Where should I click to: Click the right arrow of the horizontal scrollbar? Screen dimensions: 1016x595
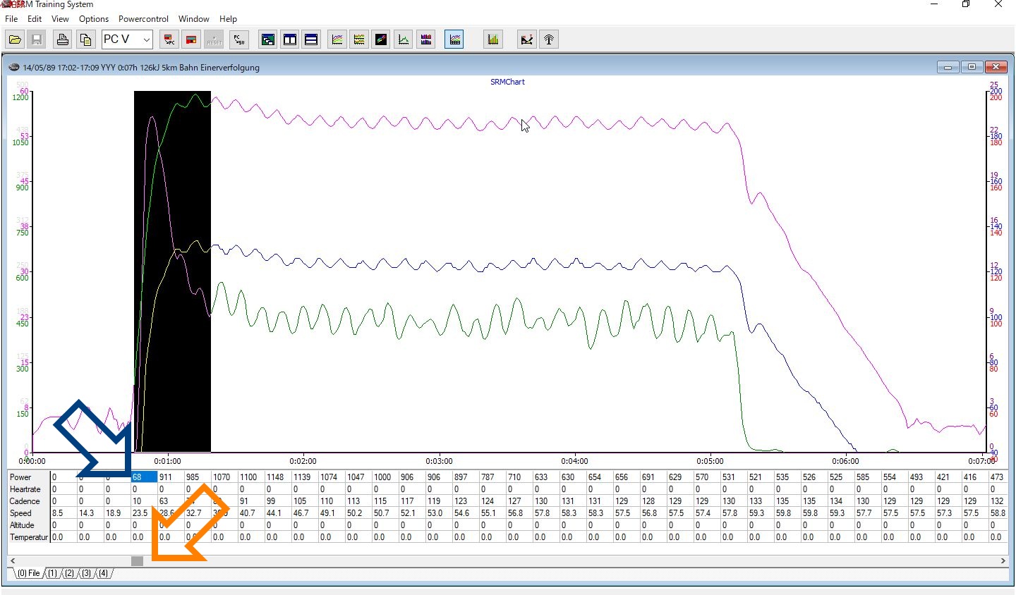1003,560
